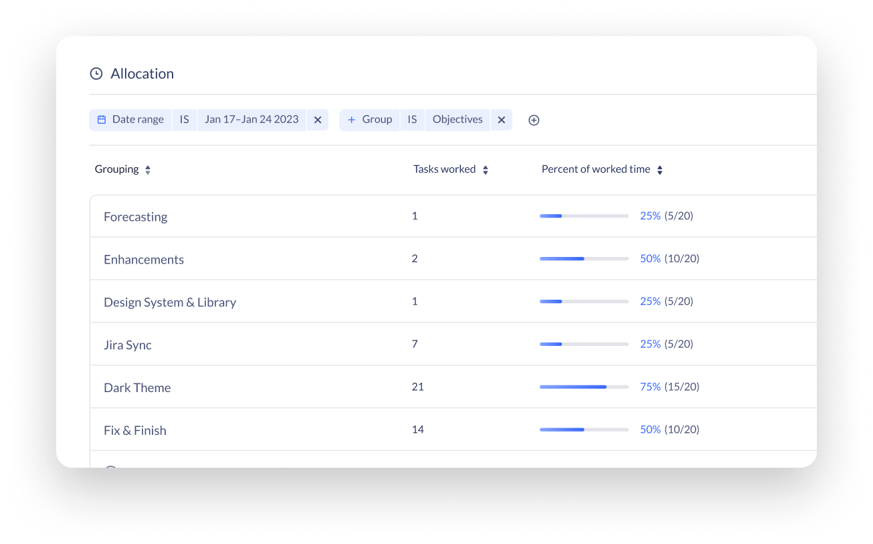Click Jira Sync progress bar
873x544 pixels.
pos(584,344)
